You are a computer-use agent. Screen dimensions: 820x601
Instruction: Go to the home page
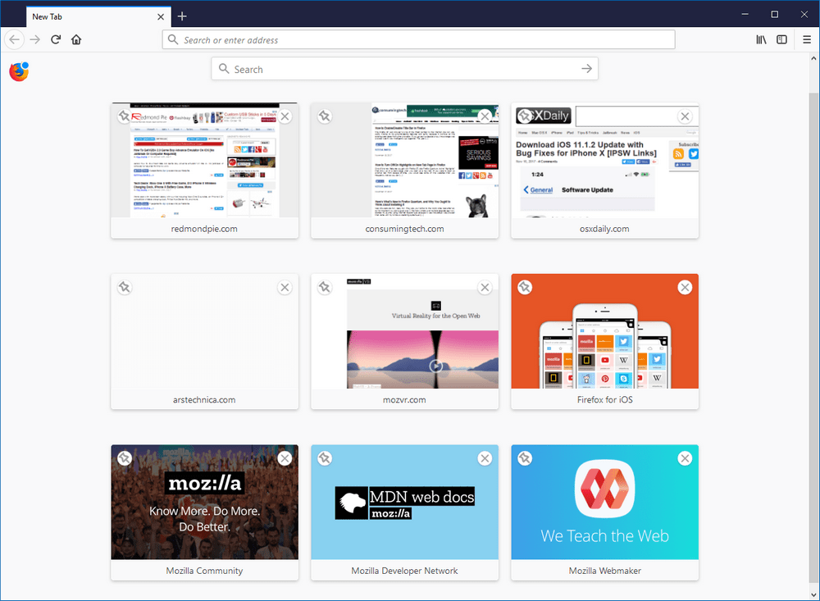[x=75, y=39]
